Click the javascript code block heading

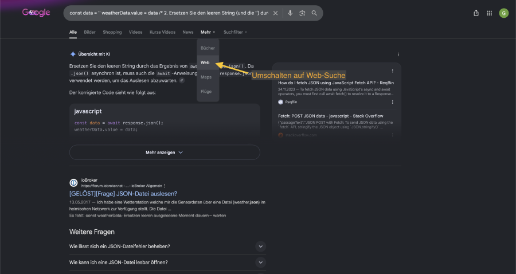click(x=88, y=111)
